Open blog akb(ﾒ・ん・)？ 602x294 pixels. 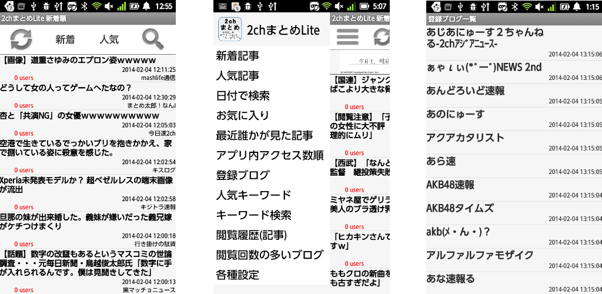[514, 236]
